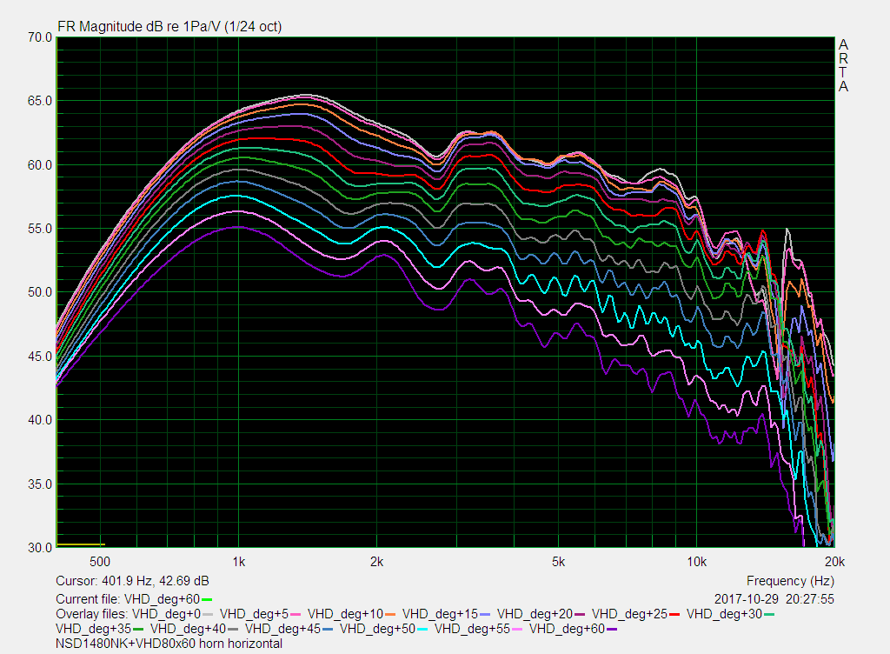The height and width of the screenshot is (654, 890).
Task: Click the blue swatch after VHD_deg+15
Action: [485, 615]
